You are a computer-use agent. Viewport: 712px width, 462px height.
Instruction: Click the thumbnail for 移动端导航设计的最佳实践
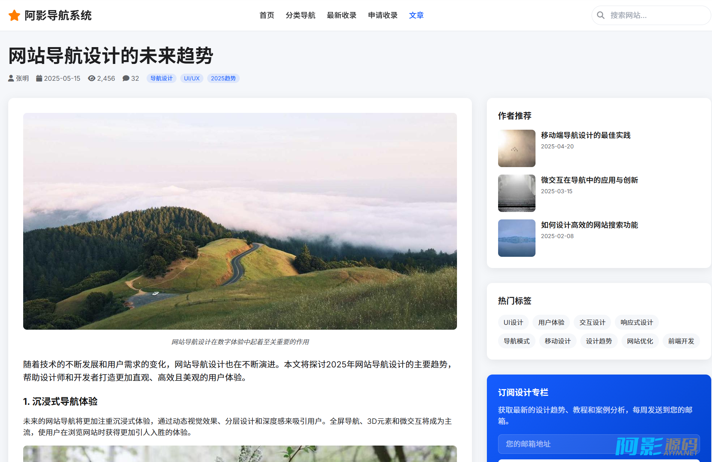[517, 148]
